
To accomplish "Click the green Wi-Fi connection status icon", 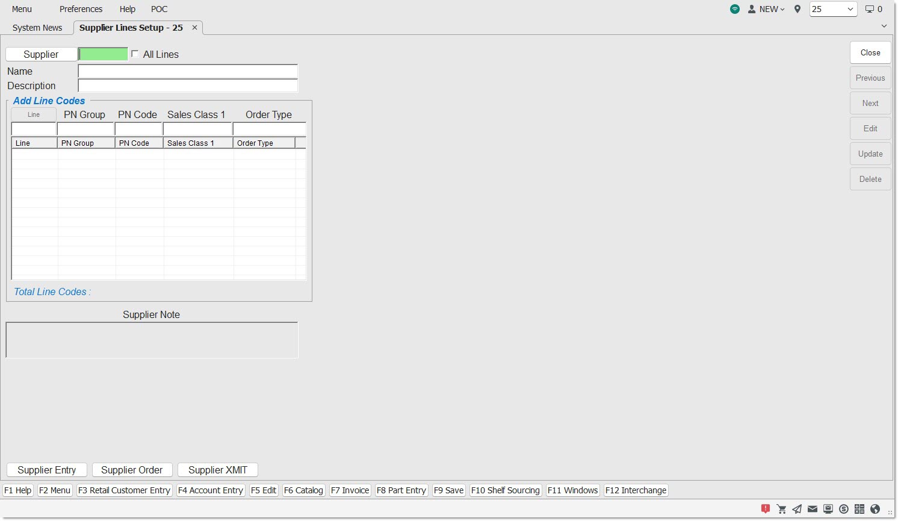I will (x=735, y=9).
